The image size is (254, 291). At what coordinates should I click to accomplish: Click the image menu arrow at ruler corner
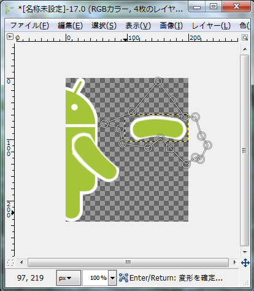[x=10, y=37]
